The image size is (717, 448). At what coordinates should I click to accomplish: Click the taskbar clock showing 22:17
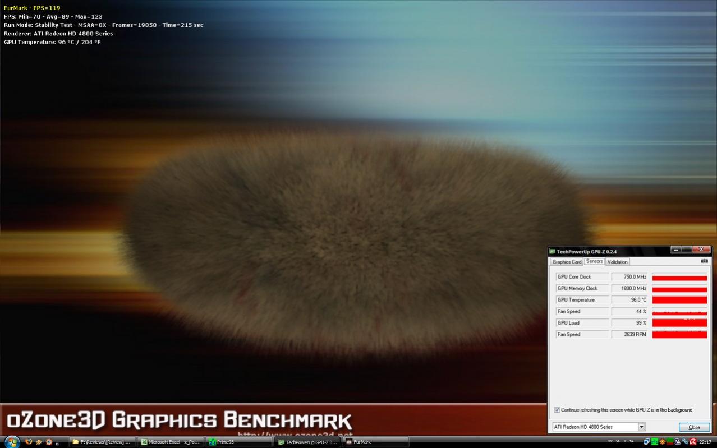click(x=705, y=442)
